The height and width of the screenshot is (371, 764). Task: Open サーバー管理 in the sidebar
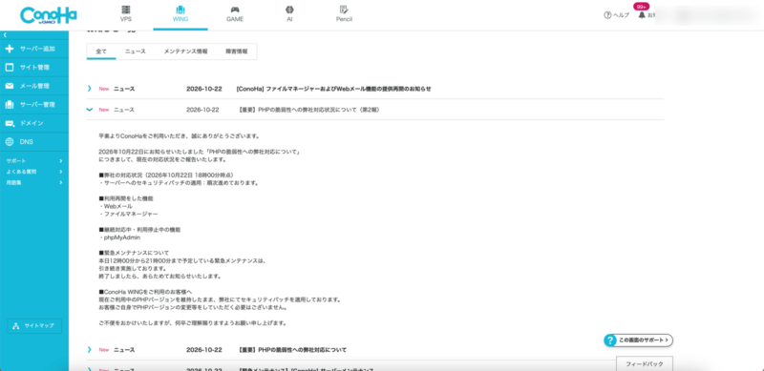pyautogui.click(x=34, y=105)
